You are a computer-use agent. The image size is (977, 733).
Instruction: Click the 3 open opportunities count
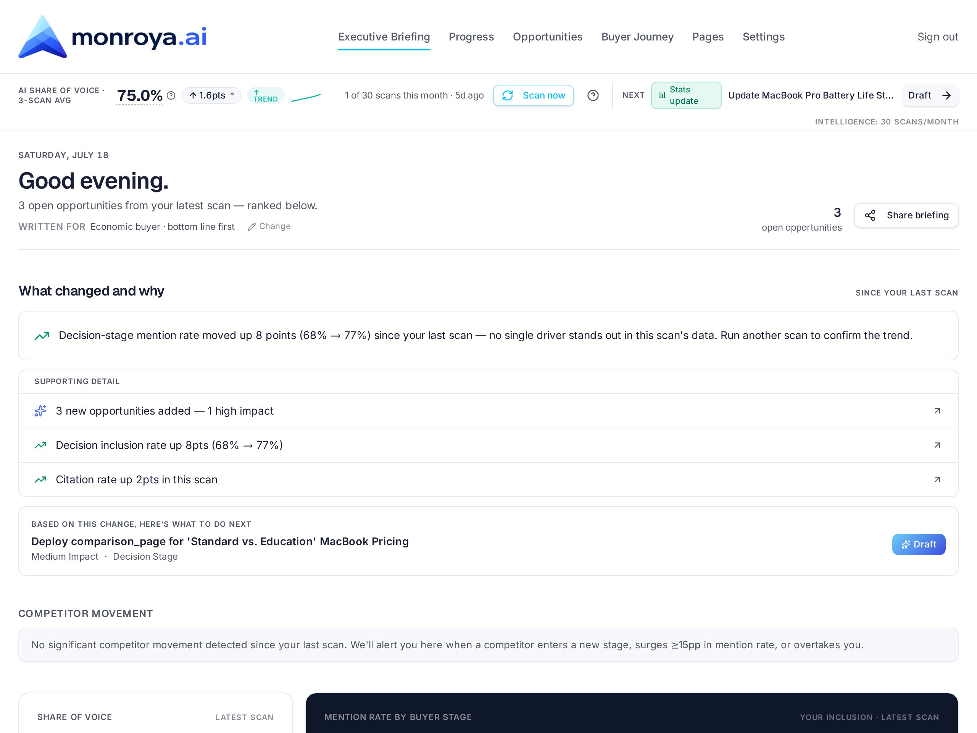[x=801, y=219]
